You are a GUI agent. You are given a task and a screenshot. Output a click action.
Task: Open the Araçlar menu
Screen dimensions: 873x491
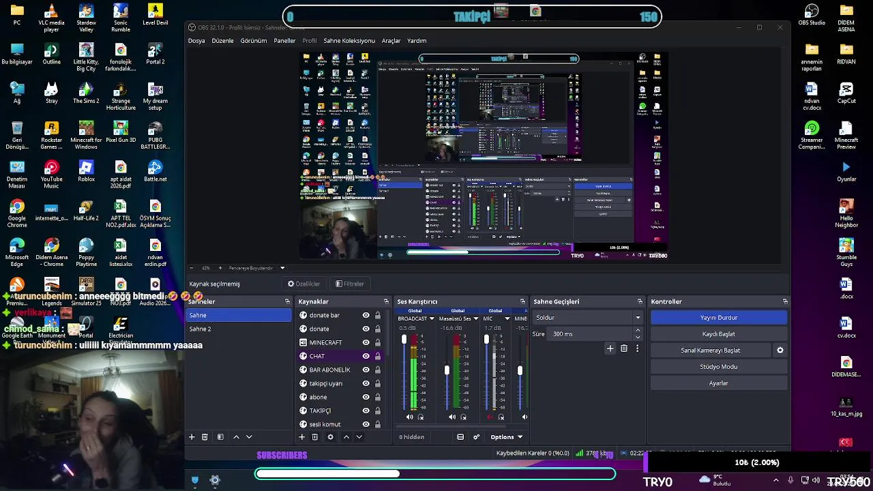click(391, 41)
